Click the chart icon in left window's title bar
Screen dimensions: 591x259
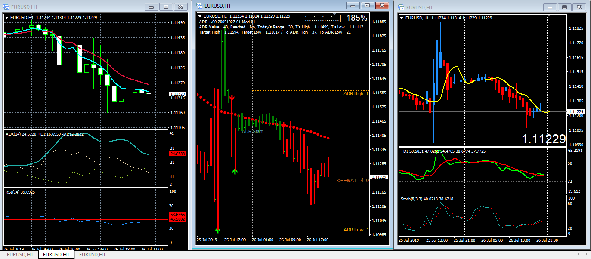(x=6, y=7)
